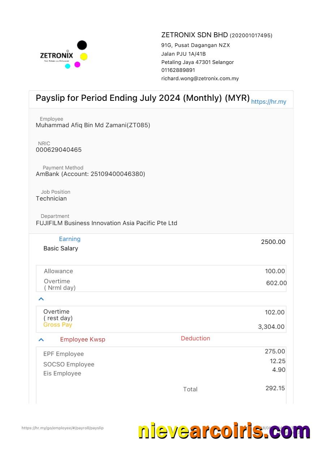The width and height of the screenshot is (322, 456).
Task: Click the employee name Muhammad Afiq
Action: [93, 125]
